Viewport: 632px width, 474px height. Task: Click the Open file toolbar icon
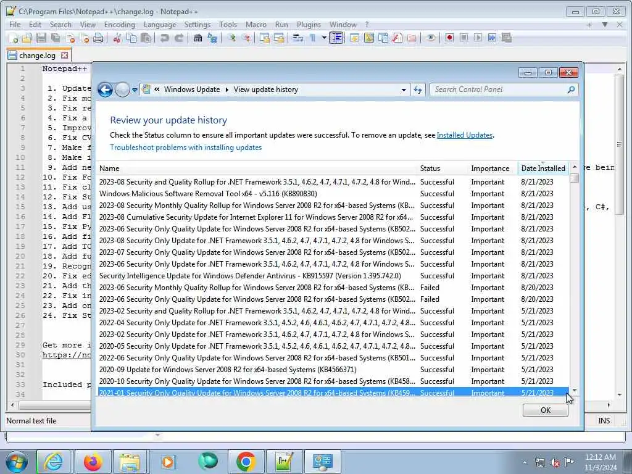(27, 38)
